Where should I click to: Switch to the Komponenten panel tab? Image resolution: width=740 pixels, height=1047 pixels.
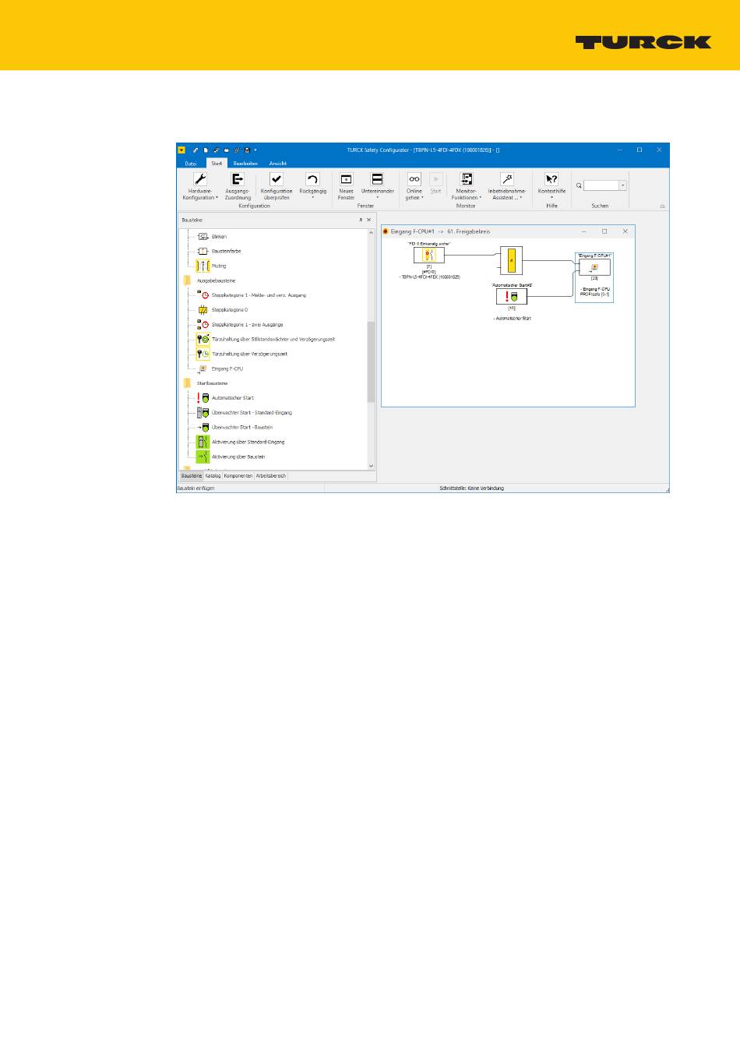click(238, 476)
